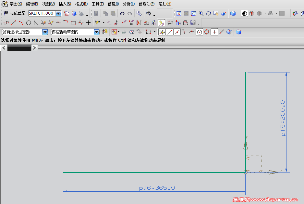Click the Inferred Dimensions tool
This screenshot has width=304, height=204.
pos(98,23)
